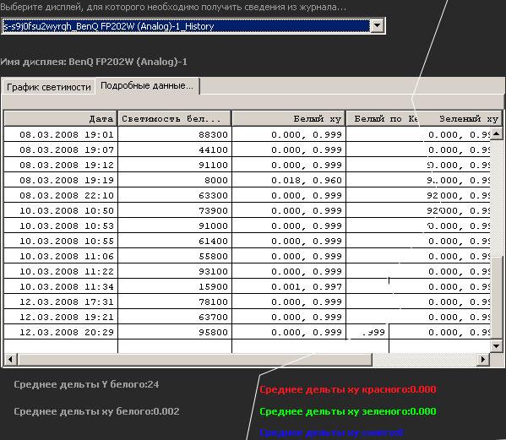Click Среднее дельты Y белого:24 text
This screenshot has height=440, width=506.
click(86, 384)
